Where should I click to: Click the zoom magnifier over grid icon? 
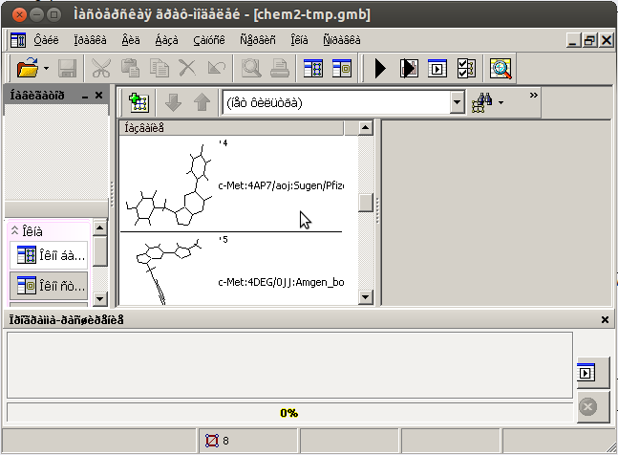[501, 68]
